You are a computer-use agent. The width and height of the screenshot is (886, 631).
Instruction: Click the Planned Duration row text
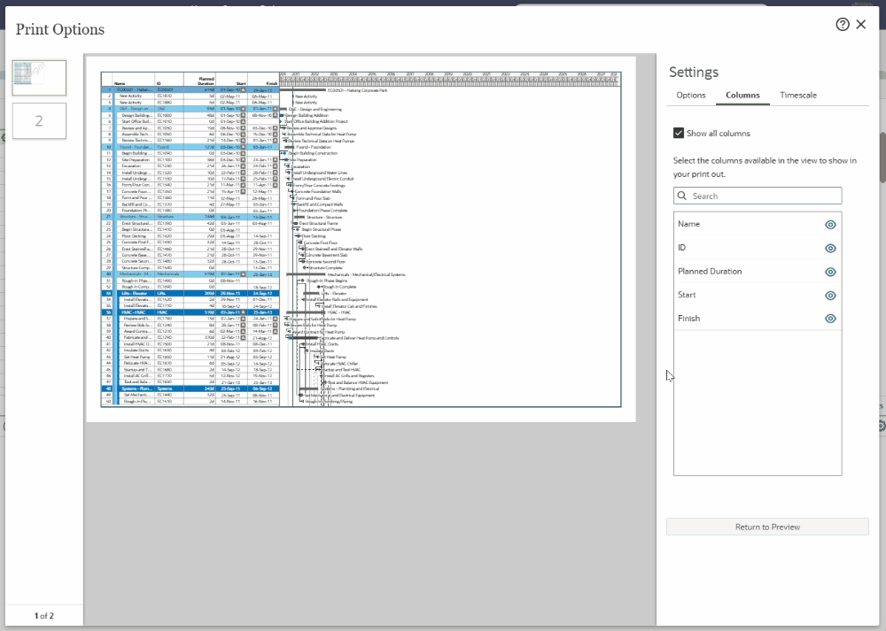(x=710, y=272)
